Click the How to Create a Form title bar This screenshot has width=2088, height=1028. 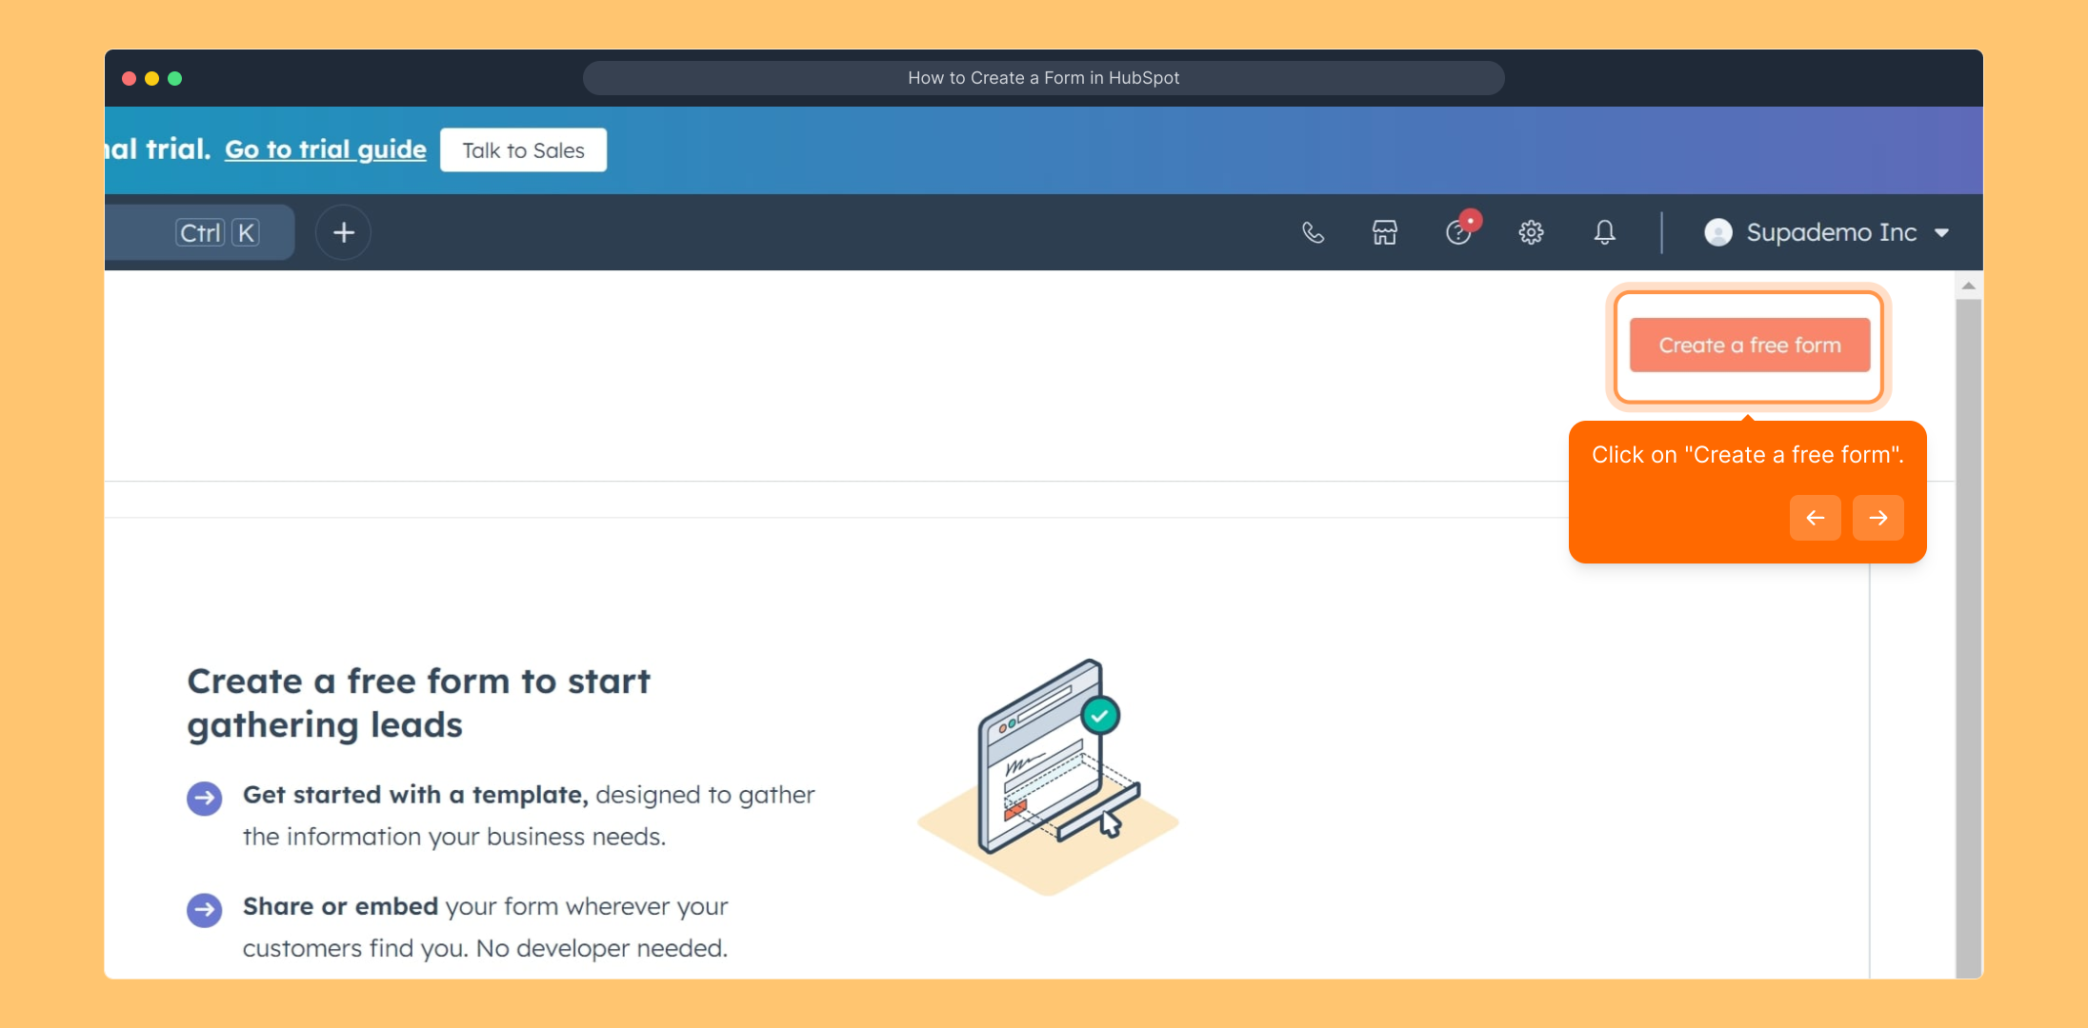(1043, 78)
